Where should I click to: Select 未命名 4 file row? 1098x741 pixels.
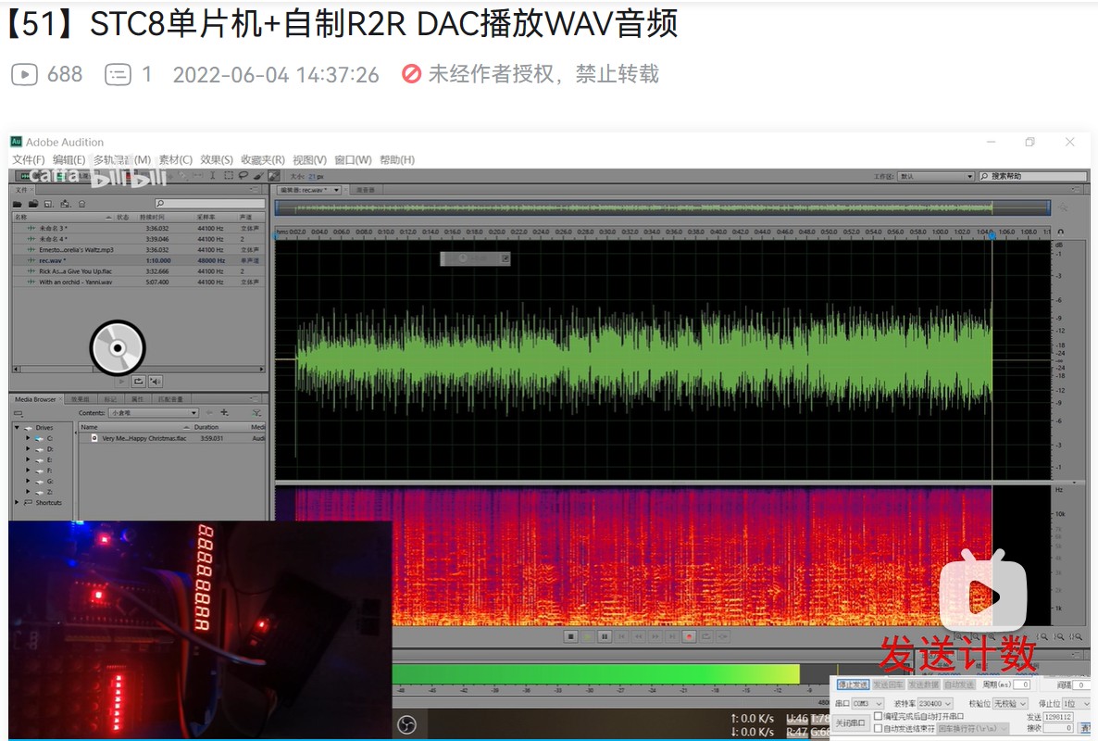(x=139, y=239)
